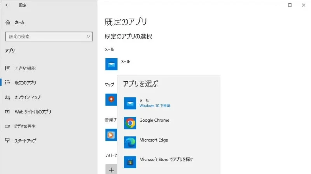Click the back arrow in Settings header
This screenshot has width=311, height=174.
(x=8, y=5)
